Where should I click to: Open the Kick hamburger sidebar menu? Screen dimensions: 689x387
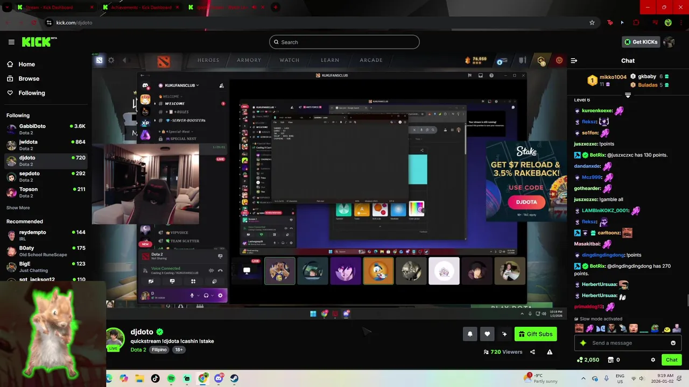click(11, 42)
